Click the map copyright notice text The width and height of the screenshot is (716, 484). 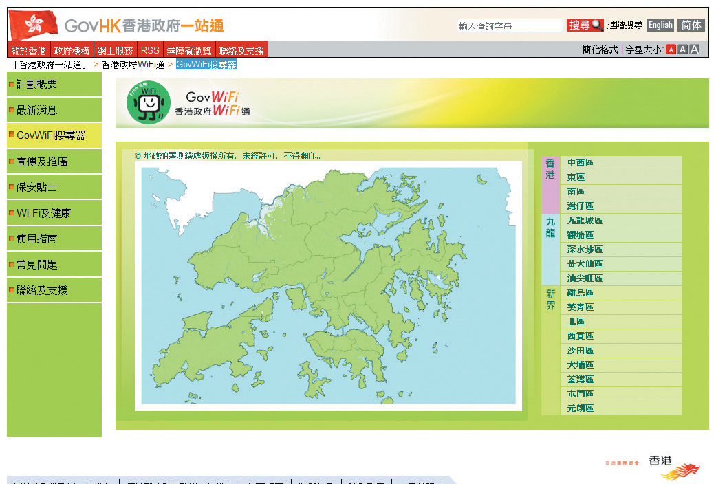click(x=228, y=155)
